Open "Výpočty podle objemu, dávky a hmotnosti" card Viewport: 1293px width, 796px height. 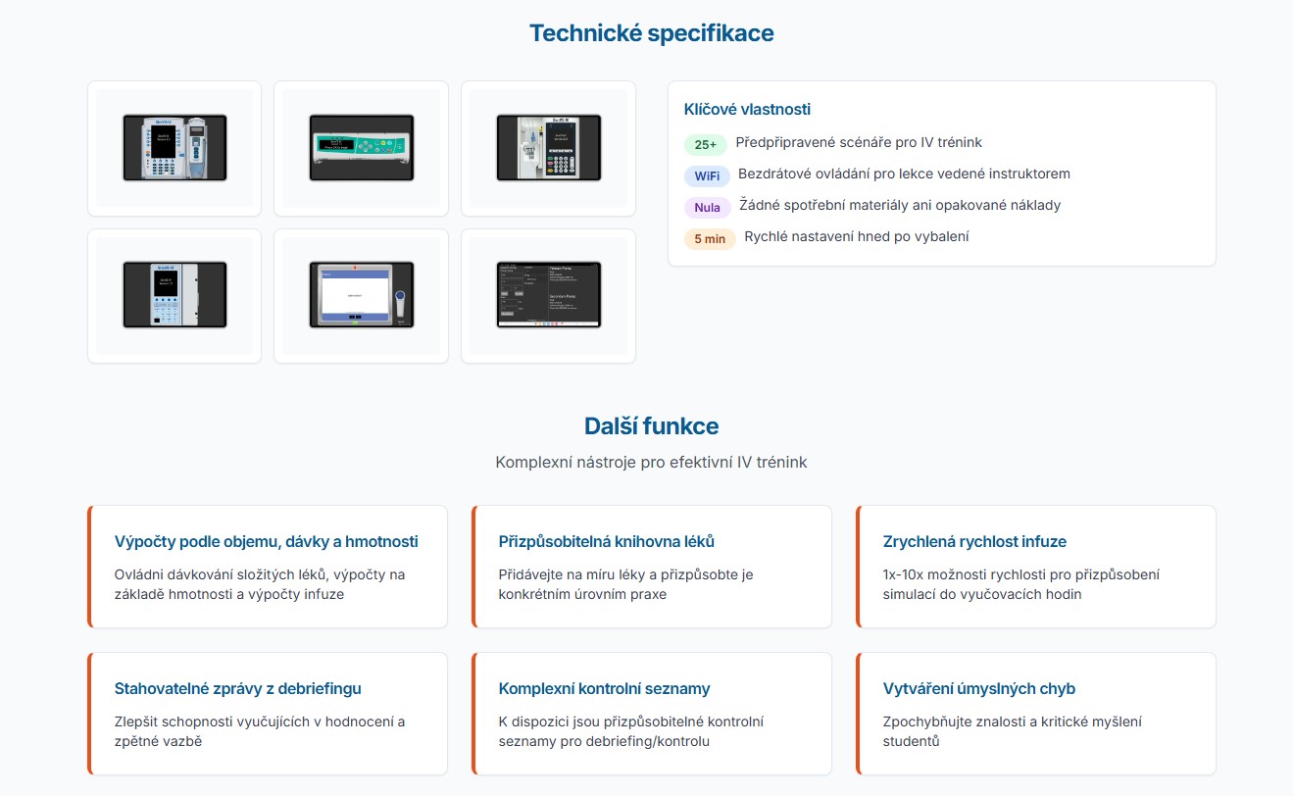pyautogui.click(x=267, y=566)
